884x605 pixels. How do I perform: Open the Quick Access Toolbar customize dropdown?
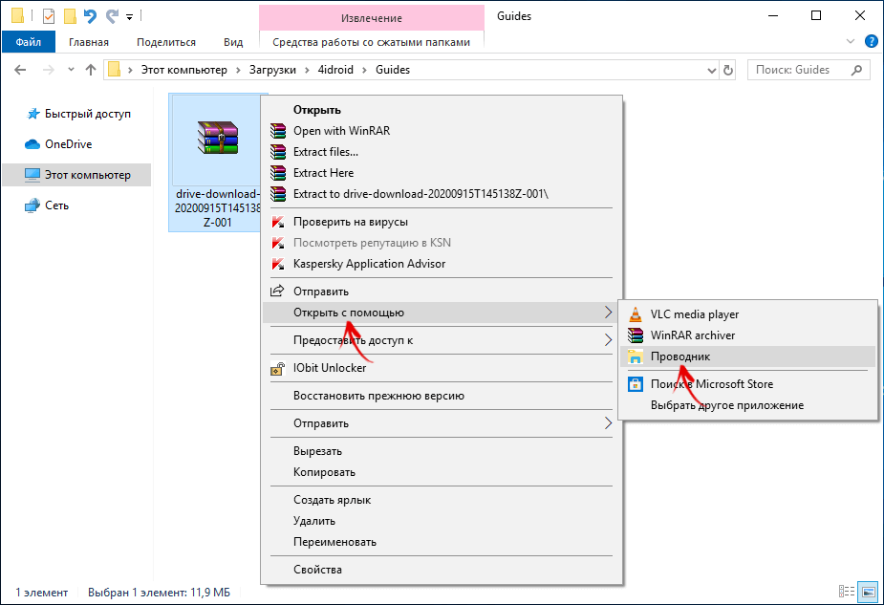(x=129, y=16)
